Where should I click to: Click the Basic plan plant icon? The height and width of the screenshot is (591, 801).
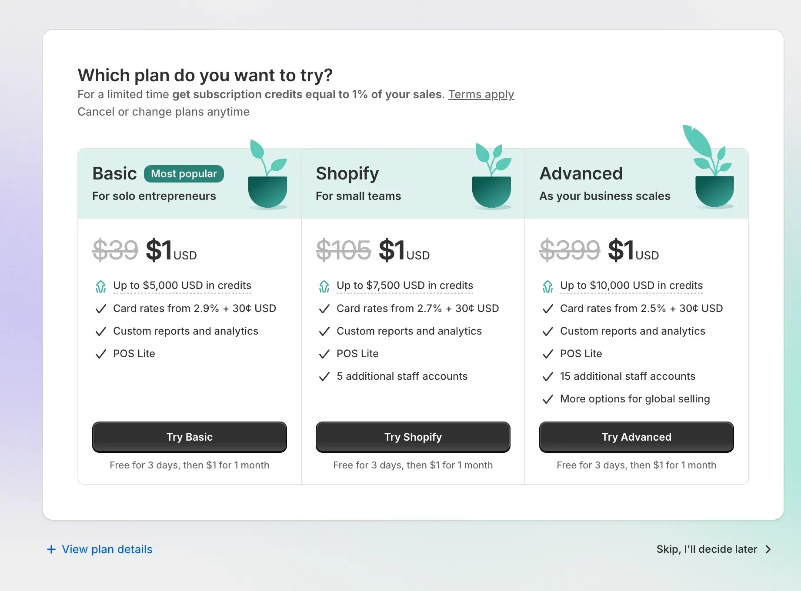[267, 176]
